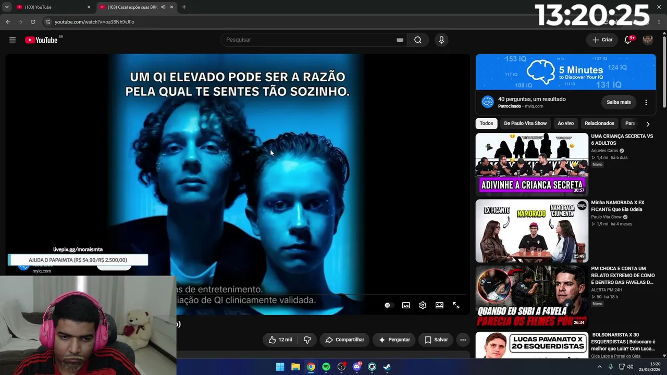The image size is (667, 375).
Task: Filter by De Paulo Vita Show
Action: pos(525,123)
